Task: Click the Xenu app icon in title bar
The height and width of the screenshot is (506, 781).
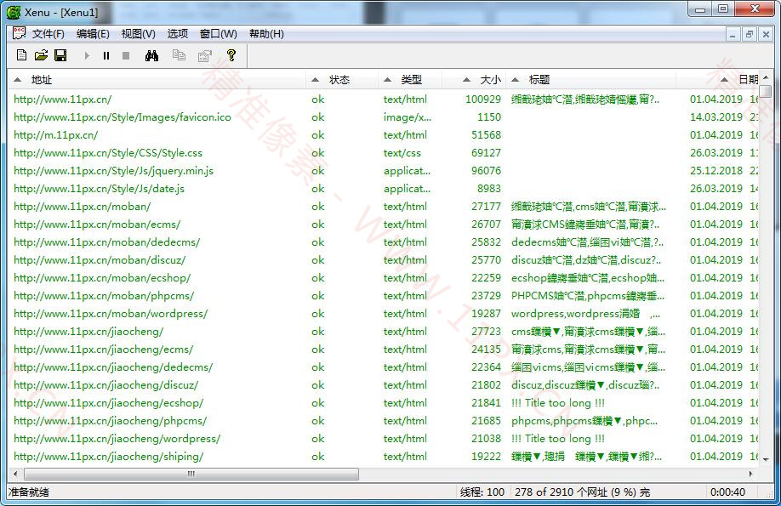Action: coord(14,13)
